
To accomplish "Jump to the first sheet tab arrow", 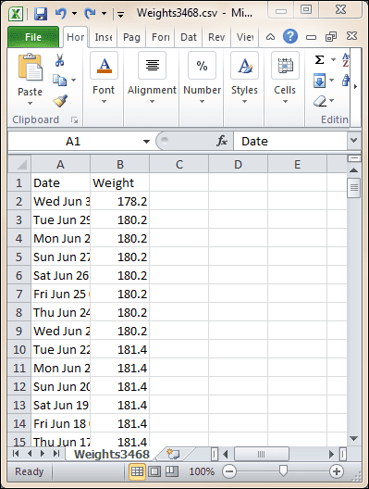I will [x=16, y=454].
